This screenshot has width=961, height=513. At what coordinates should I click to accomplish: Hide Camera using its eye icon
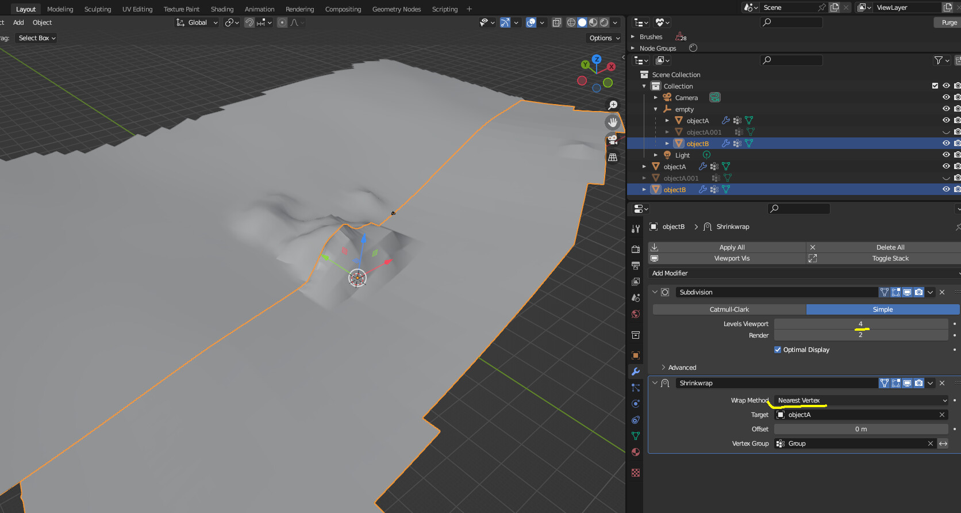click(946, 97)
